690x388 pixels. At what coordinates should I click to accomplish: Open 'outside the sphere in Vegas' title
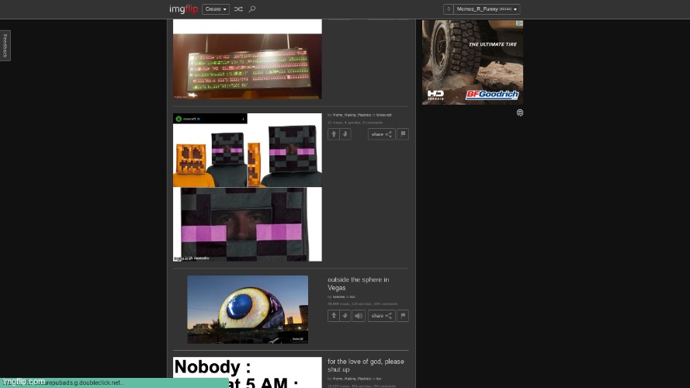pyautogui.click(x=359, y=284)
